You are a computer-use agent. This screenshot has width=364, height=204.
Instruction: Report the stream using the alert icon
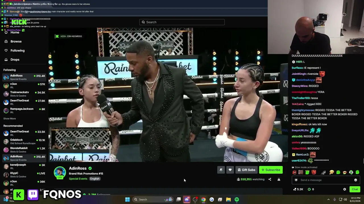[x=279, y=179]
